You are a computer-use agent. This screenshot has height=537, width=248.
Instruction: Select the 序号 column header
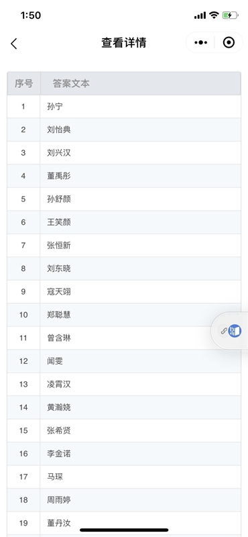tap(23, 83)
